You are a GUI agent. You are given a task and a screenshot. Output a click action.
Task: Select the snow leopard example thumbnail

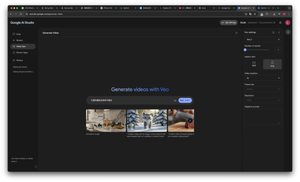point(147,120)
